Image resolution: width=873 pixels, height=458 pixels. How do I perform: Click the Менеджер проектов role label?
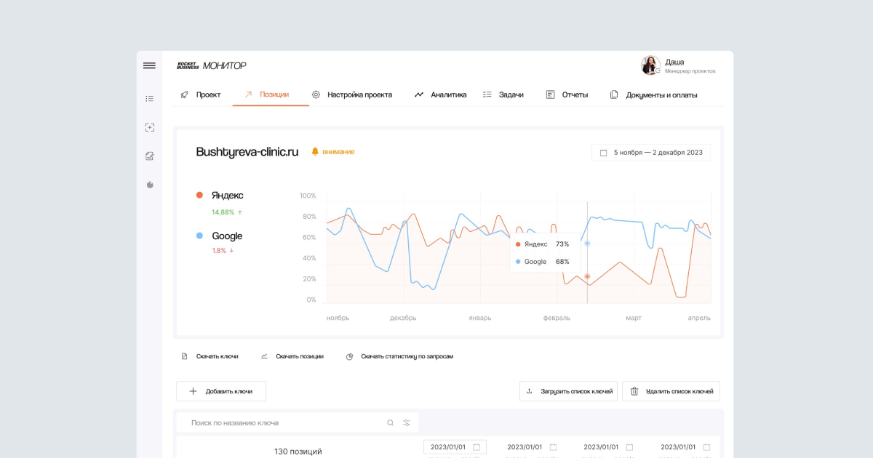[690, 71]
